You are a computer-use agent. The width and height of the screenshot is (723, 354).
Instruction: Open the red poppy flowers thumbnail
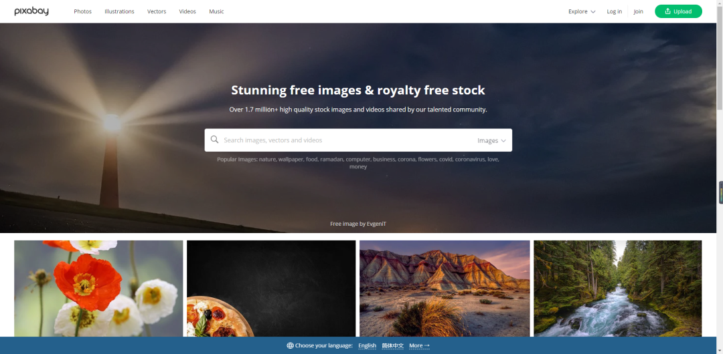(x=98, y=288)
